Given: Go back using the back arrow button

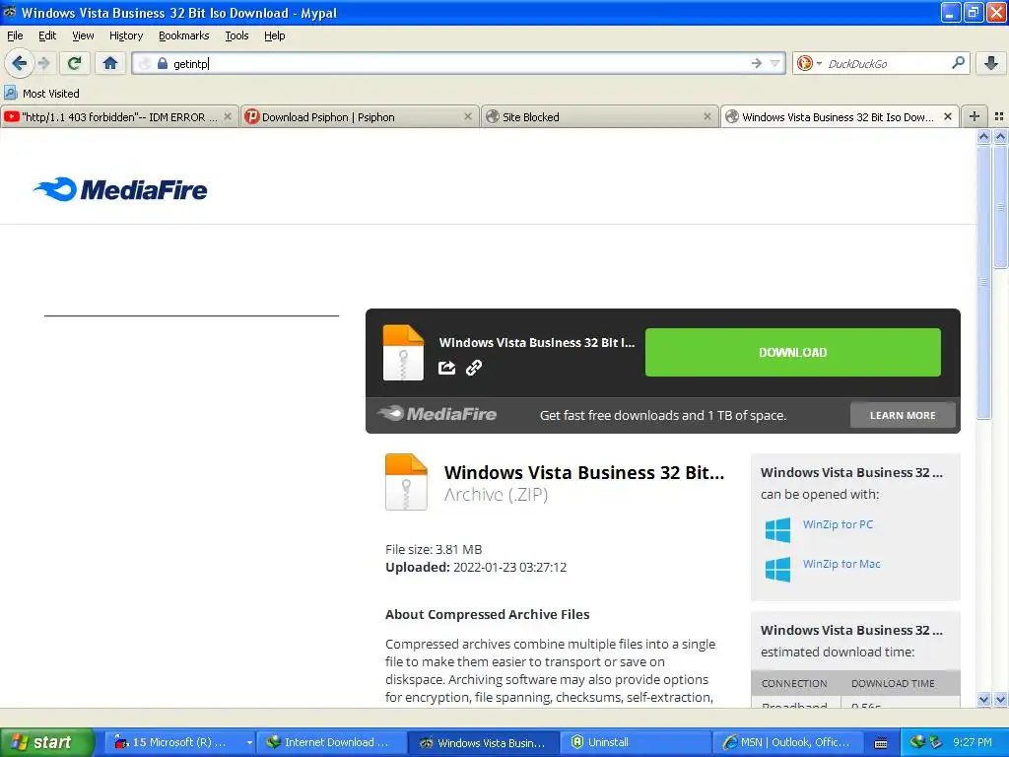Looking at the screenshot, I should click(x=19, y=63).
